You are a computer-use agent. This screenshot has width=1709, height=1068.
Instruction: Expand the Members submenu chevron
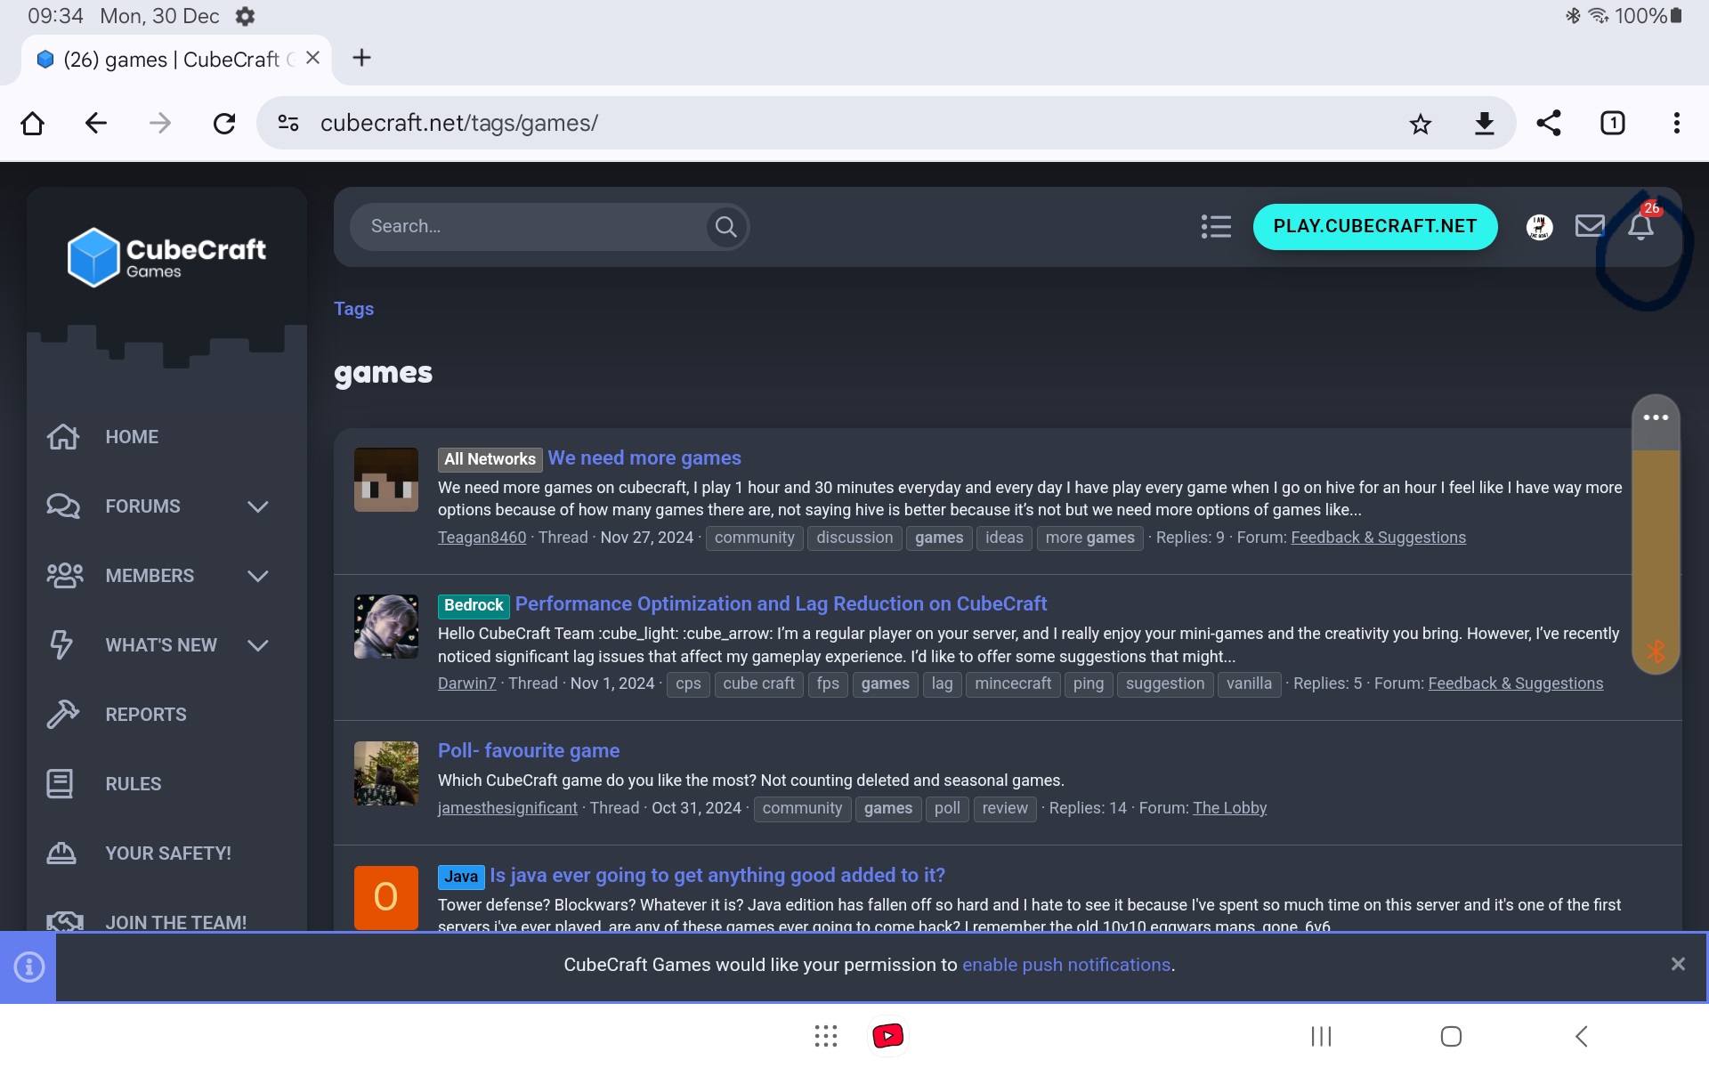(x=258, y=576)
